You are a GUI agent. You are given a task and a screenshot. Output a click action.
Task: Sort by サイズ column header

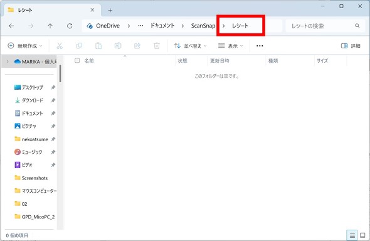(x=322, y=61)
